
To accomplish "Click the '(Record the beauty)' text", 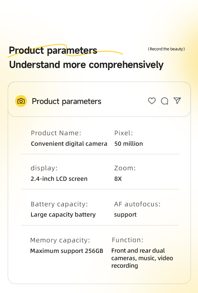I will coord(166,49).
